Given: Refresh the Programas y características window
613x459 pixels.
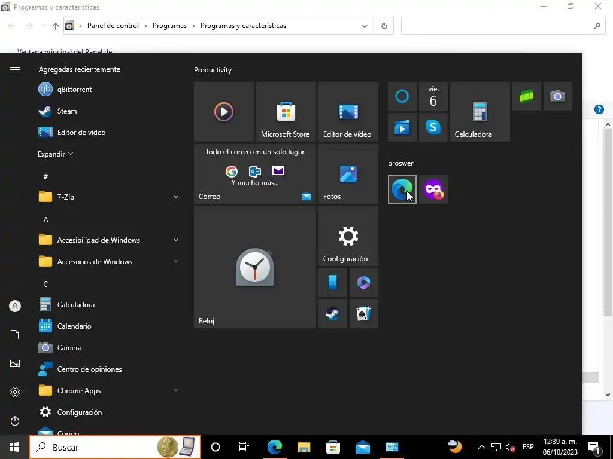Looking at the screenshot, I should point(384,26).
